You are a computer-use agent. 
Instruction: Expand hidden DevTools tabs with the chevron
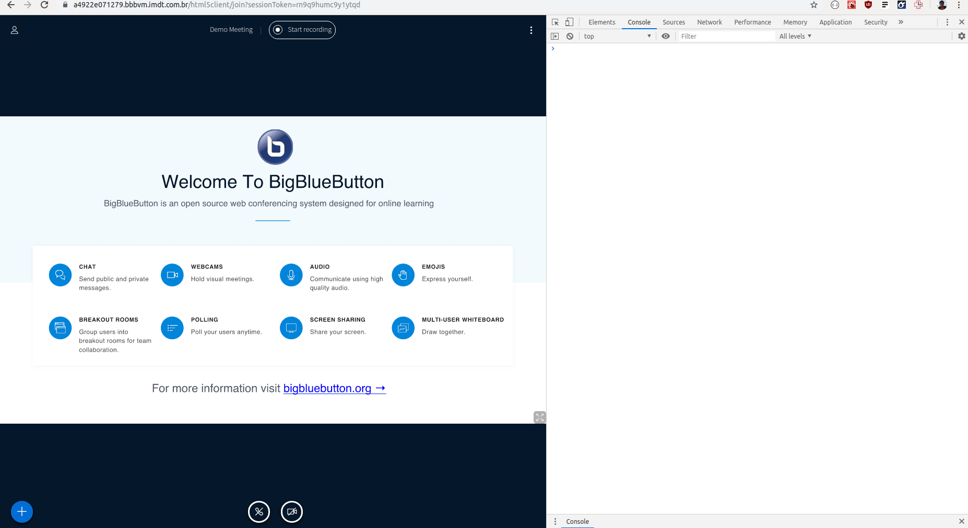901,22
